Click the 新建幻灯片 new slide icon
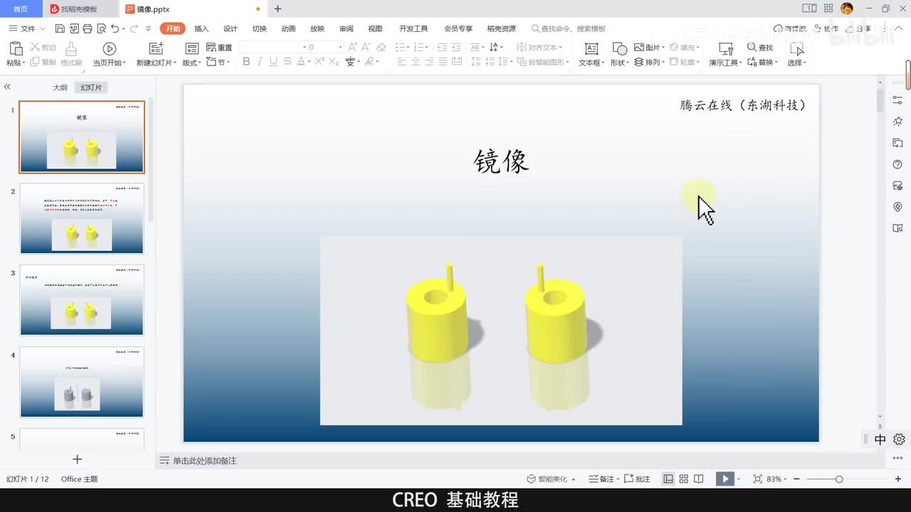This screenshot has height=512, width=911. 157,48
